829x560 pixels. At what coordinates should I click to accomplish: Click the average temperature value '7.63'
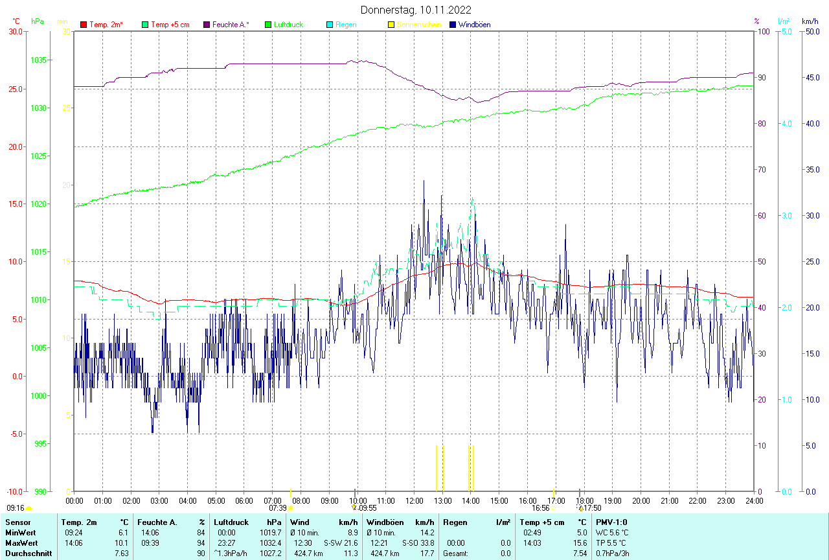coord(121,554)
